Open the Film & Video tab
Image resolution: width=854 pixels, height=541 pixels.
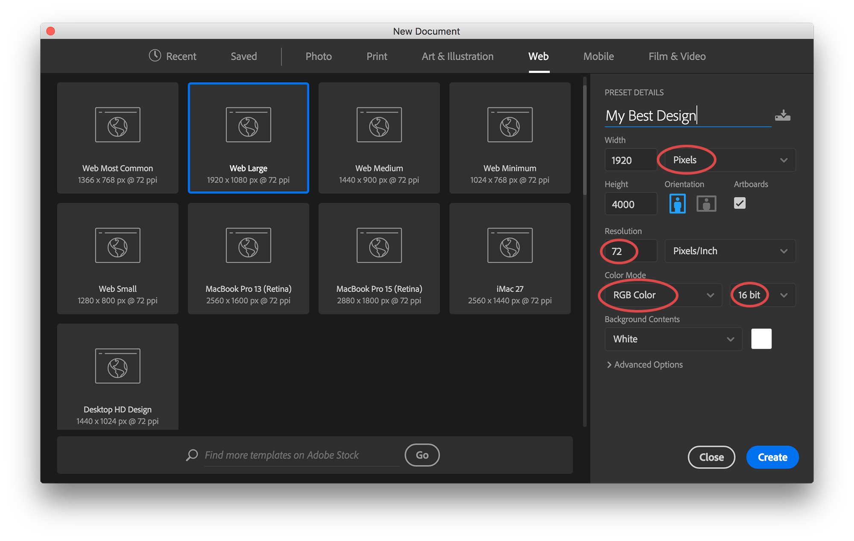[x=677, y=56]
